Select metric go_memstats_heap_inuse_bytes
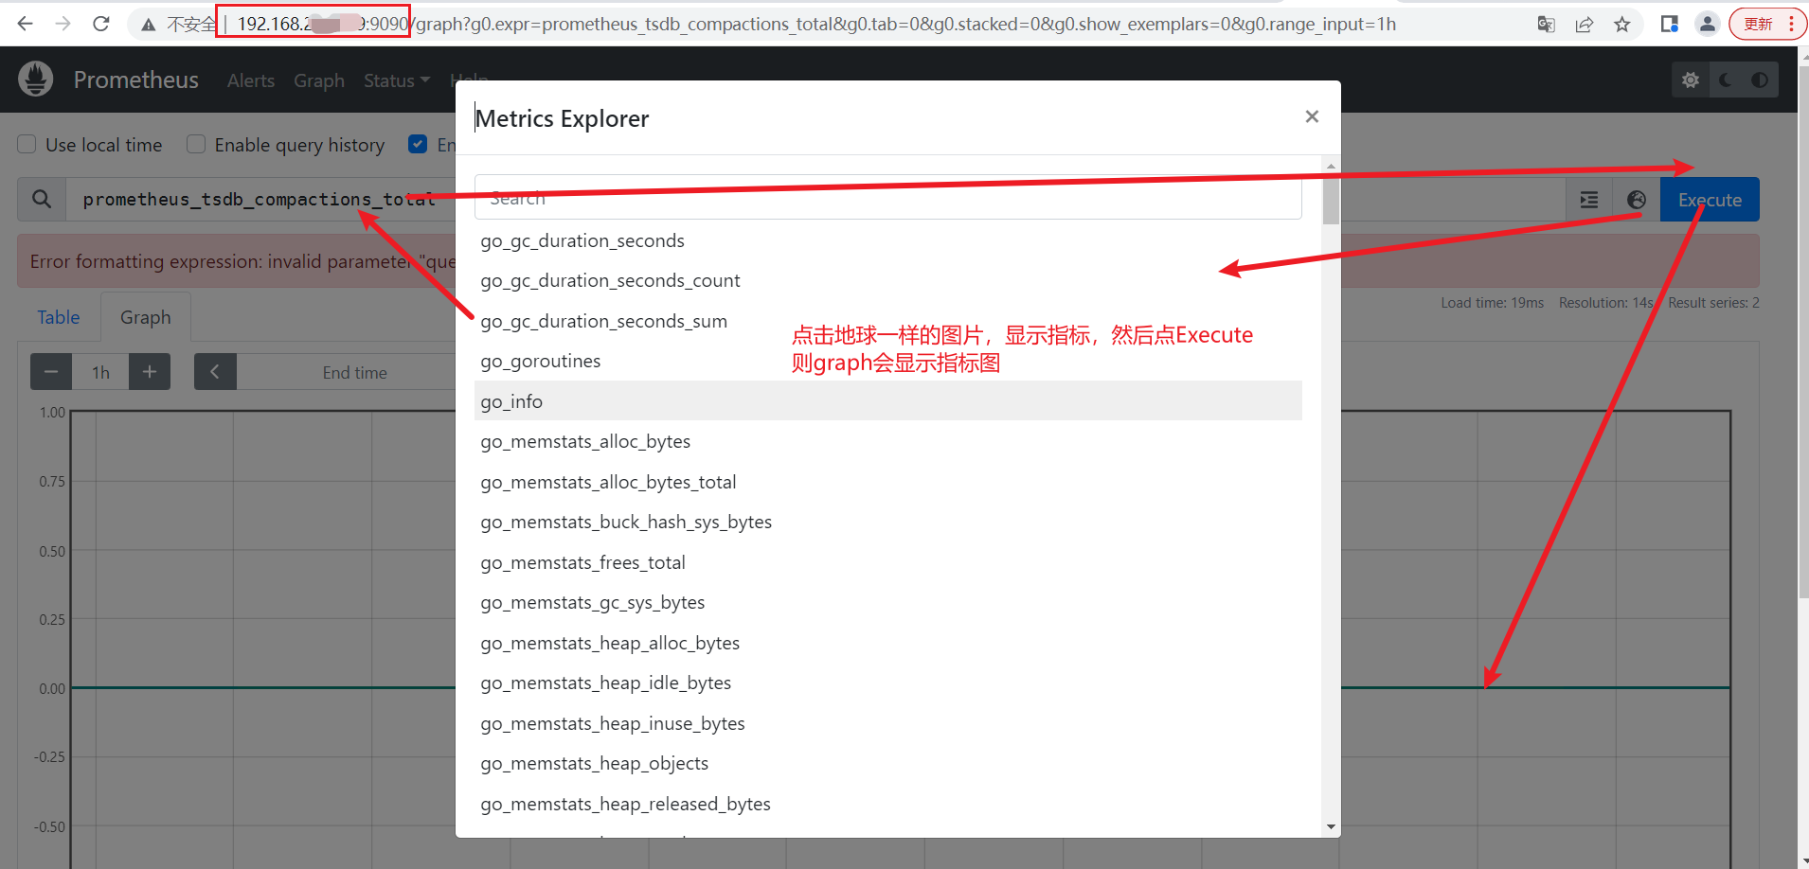The height and width of the screenshot is (869, 1809). 888,723
